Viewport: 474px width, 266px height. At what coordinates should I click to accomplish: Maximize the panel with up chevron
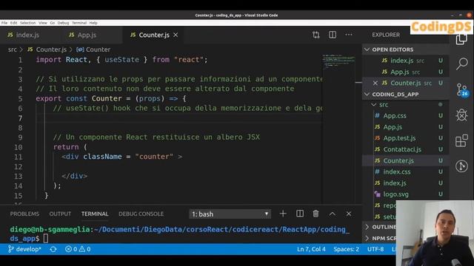(x=333, y=214)
